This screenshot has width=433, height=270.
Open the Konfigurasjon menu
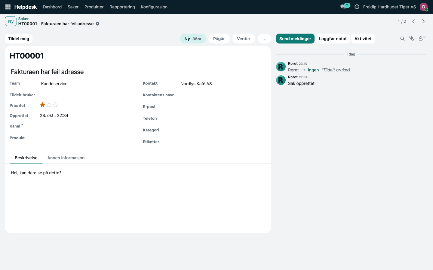154,7
